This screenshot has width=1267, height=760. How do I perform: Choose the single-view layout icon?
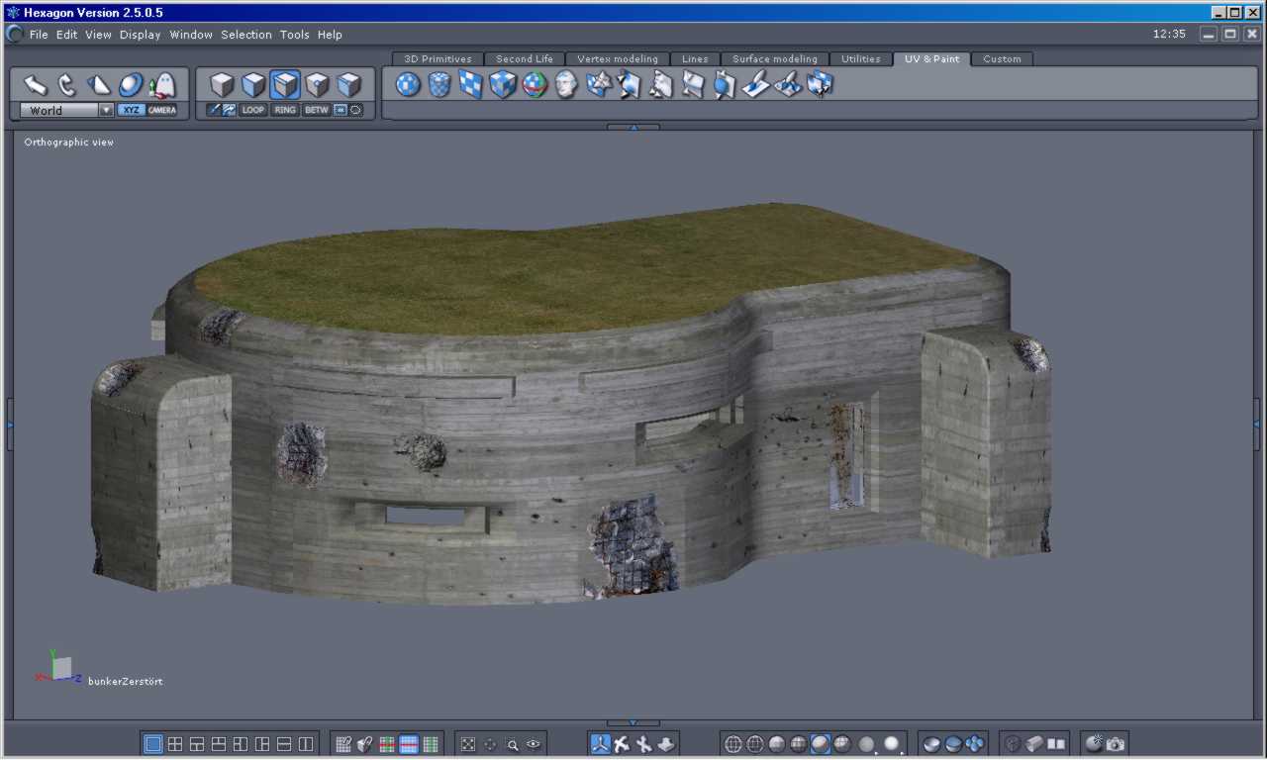pyautogui.click(x=153, y=744)
